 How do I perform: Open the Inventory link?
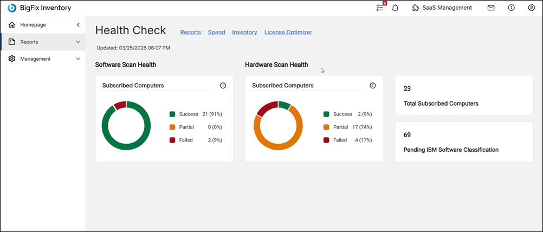(x=244, y=32)
